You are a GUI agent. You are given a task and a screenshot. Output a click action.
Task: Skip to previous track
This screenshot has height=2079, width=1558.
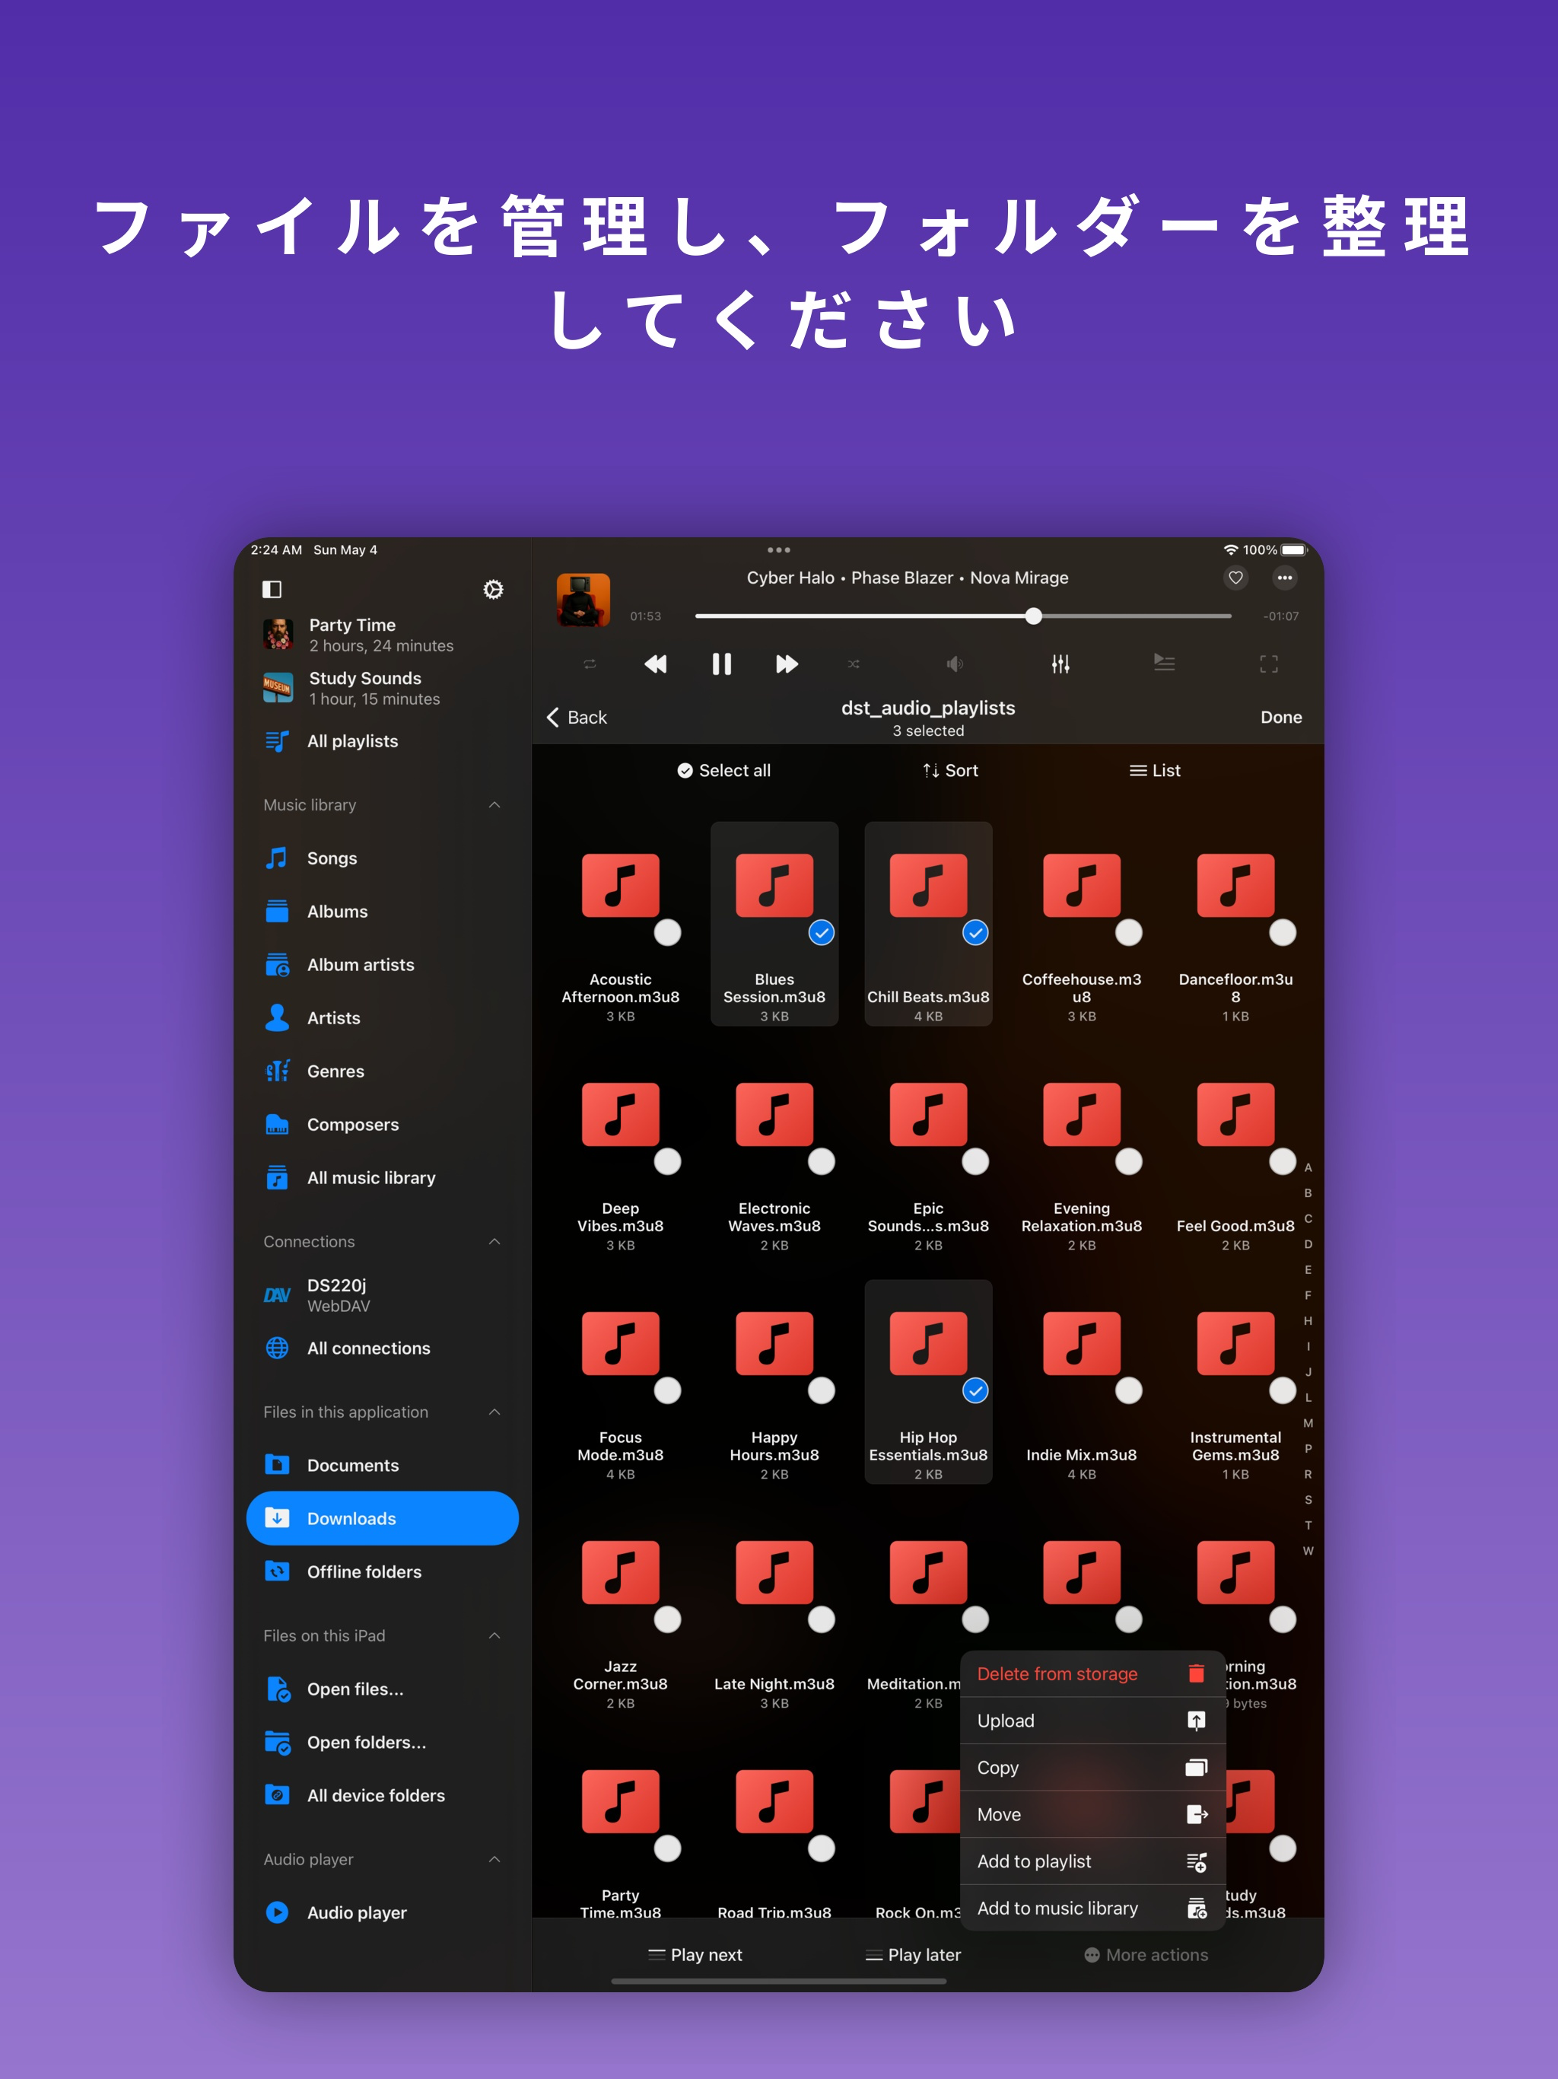[x=656, y=664]
